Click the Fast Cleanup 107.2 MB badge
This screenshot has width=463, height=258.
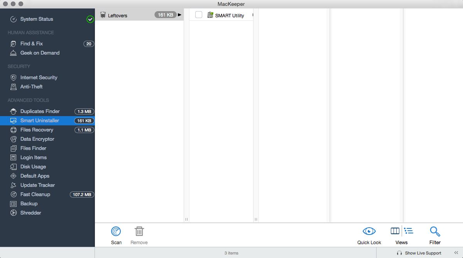click(x=82, y=195)
